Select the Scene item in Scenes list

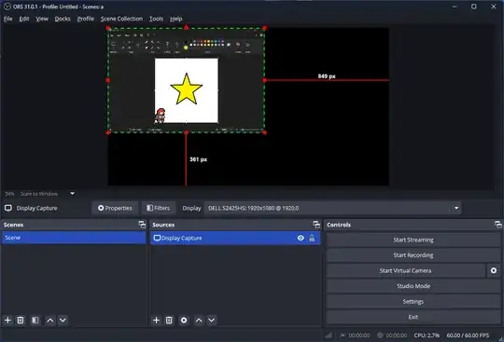[x=74, y=238]
